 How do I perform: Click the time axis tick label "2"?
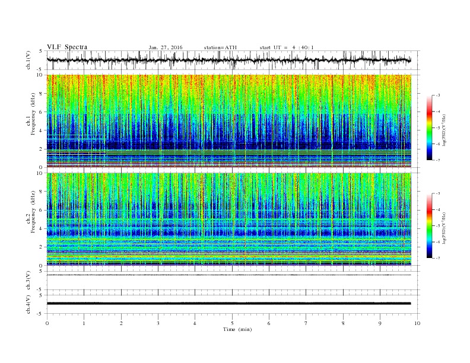(x=121, y=323)
